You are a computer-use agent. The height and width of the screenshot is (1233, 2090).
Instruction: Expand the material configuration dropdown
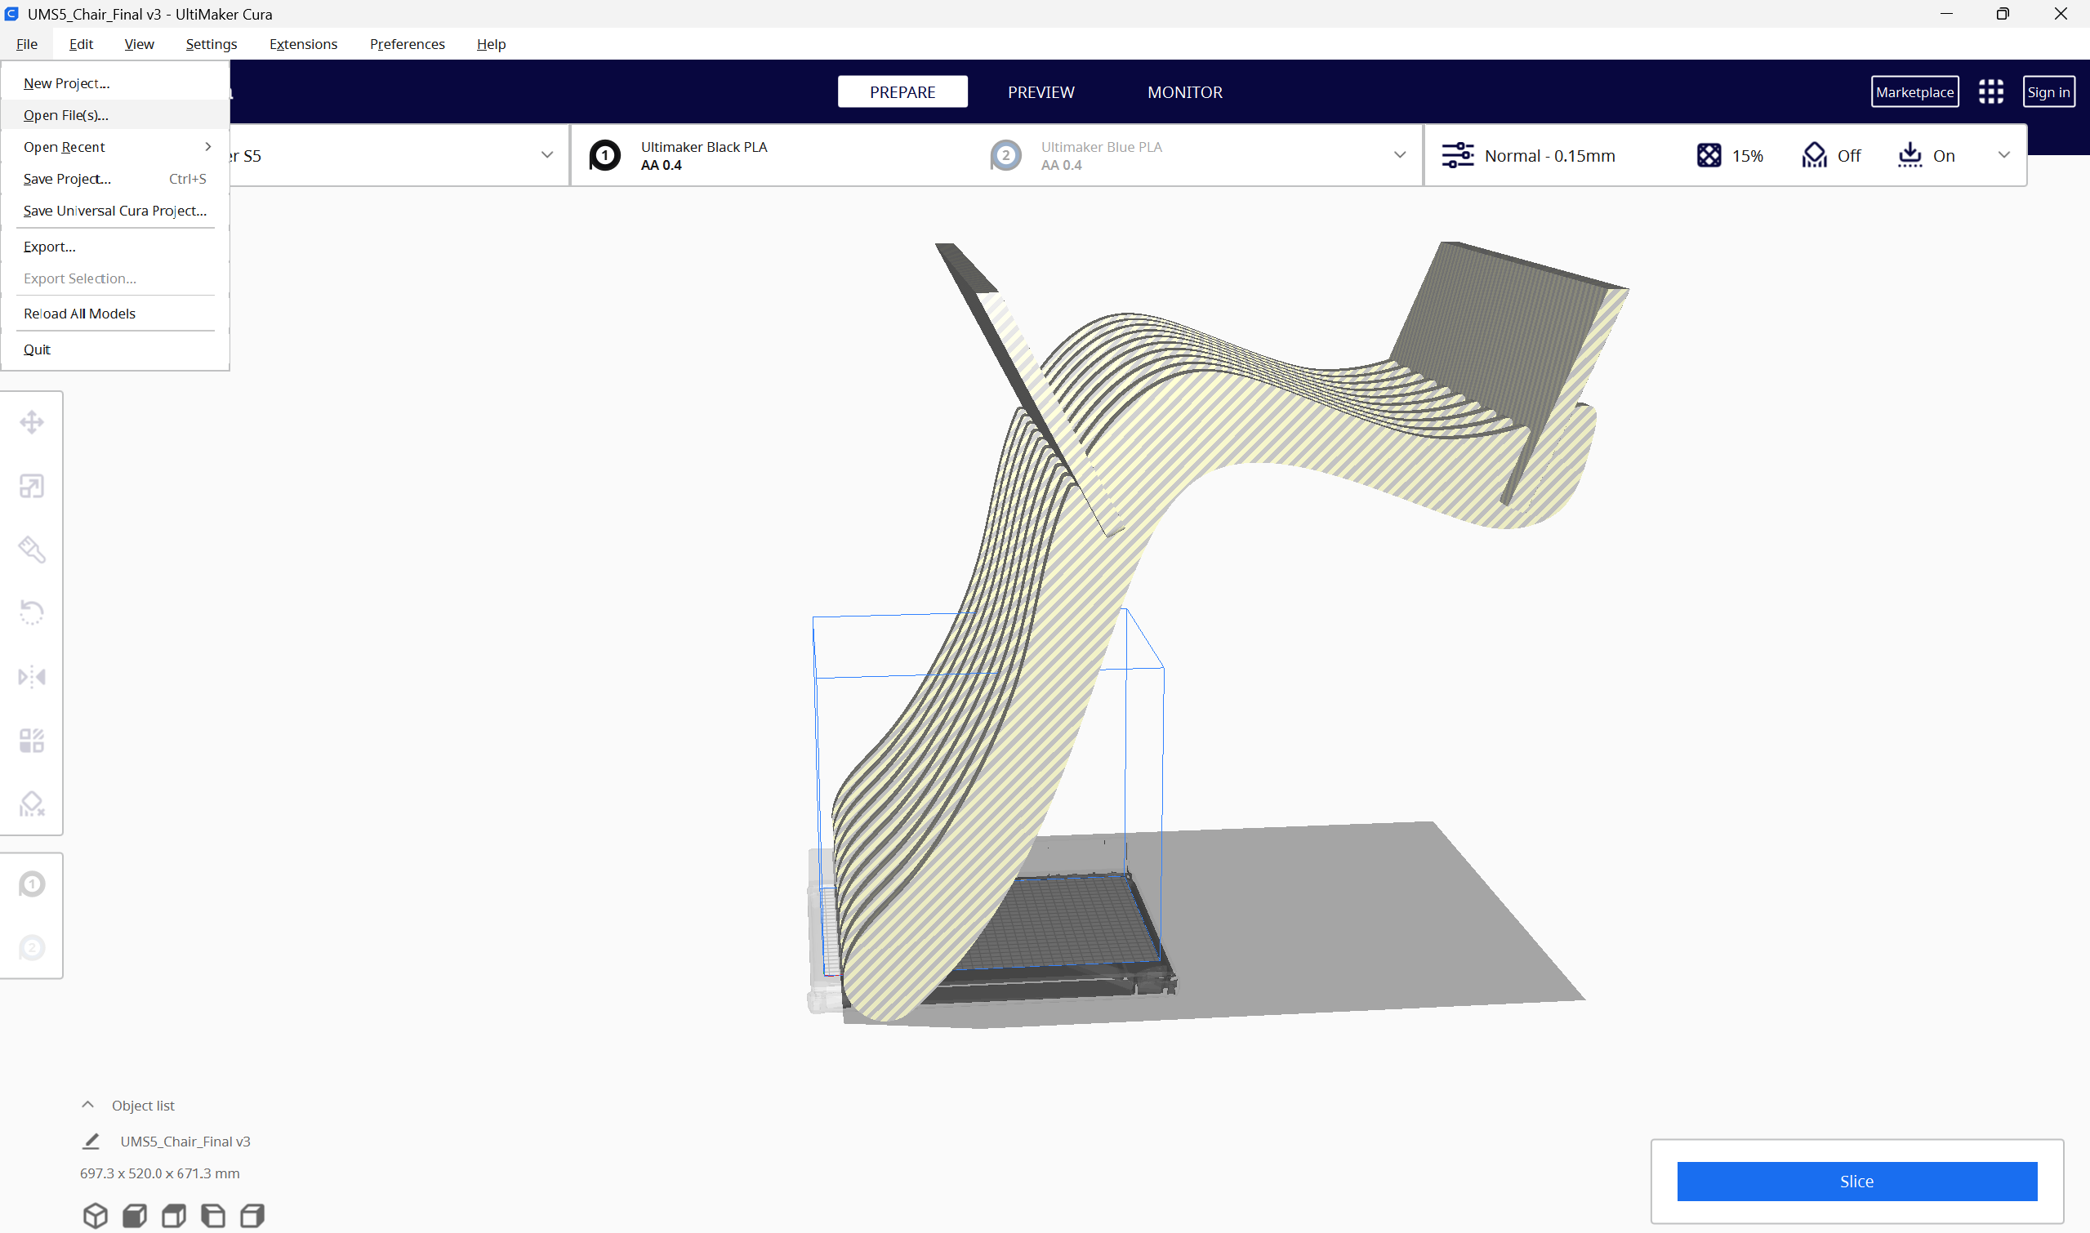click(x=1399, y=155)
